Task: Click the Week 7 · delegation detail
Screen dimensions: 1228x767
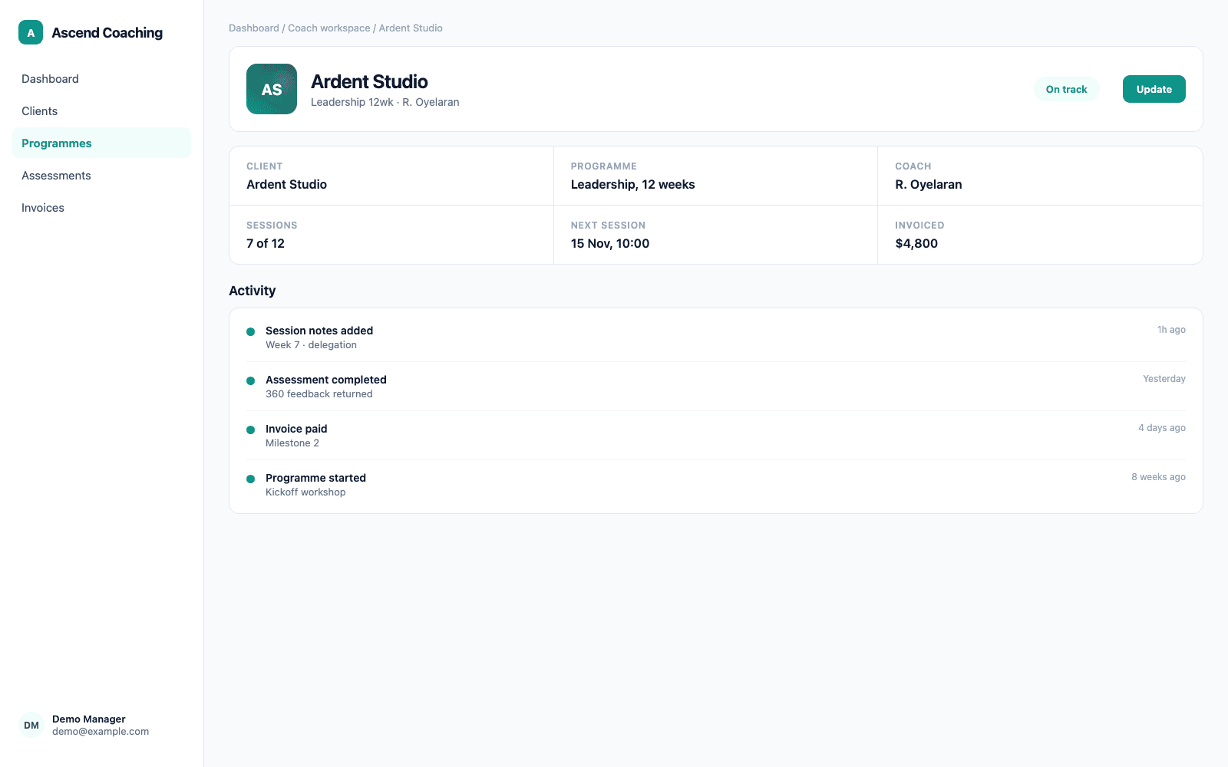Action: click(x=311, y=345)
